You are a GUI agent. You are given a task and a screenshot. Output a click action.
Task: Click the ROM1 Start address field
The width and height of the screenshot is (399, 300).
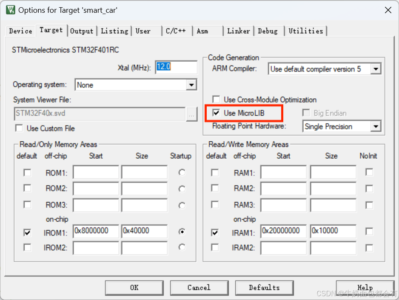point(96,172)
